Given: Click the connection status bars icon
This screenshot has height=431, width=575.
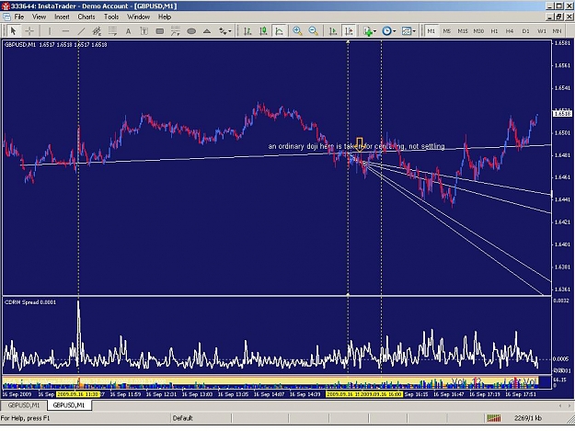Looking at the screenshot, I should [494, 418].
